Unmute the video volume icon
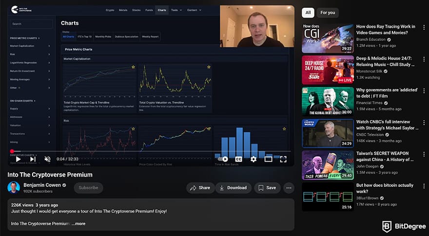This screenshot has width=429, height=236. coord(47,159)
